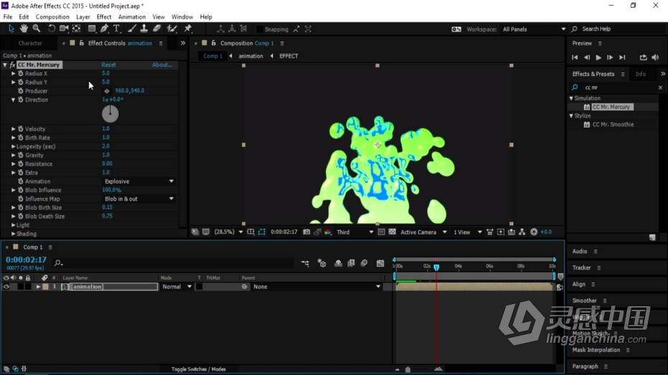Toggle stopwatch for Blob Influence
This screenshot has height=375, width=668.
click(20, 190)
